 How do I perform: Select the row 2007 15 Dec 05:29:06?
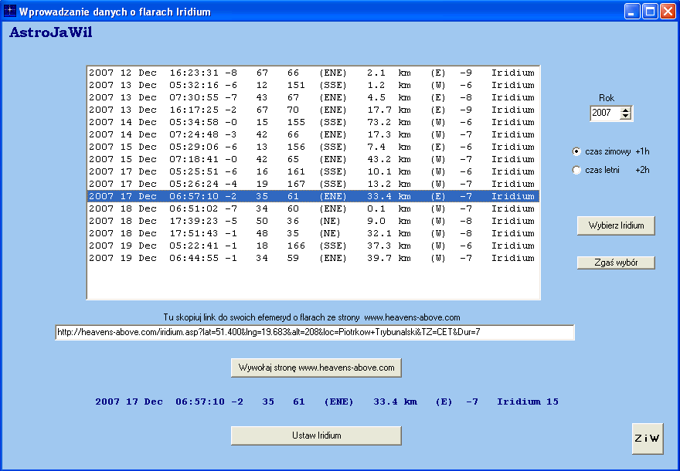tap(313, 147)
